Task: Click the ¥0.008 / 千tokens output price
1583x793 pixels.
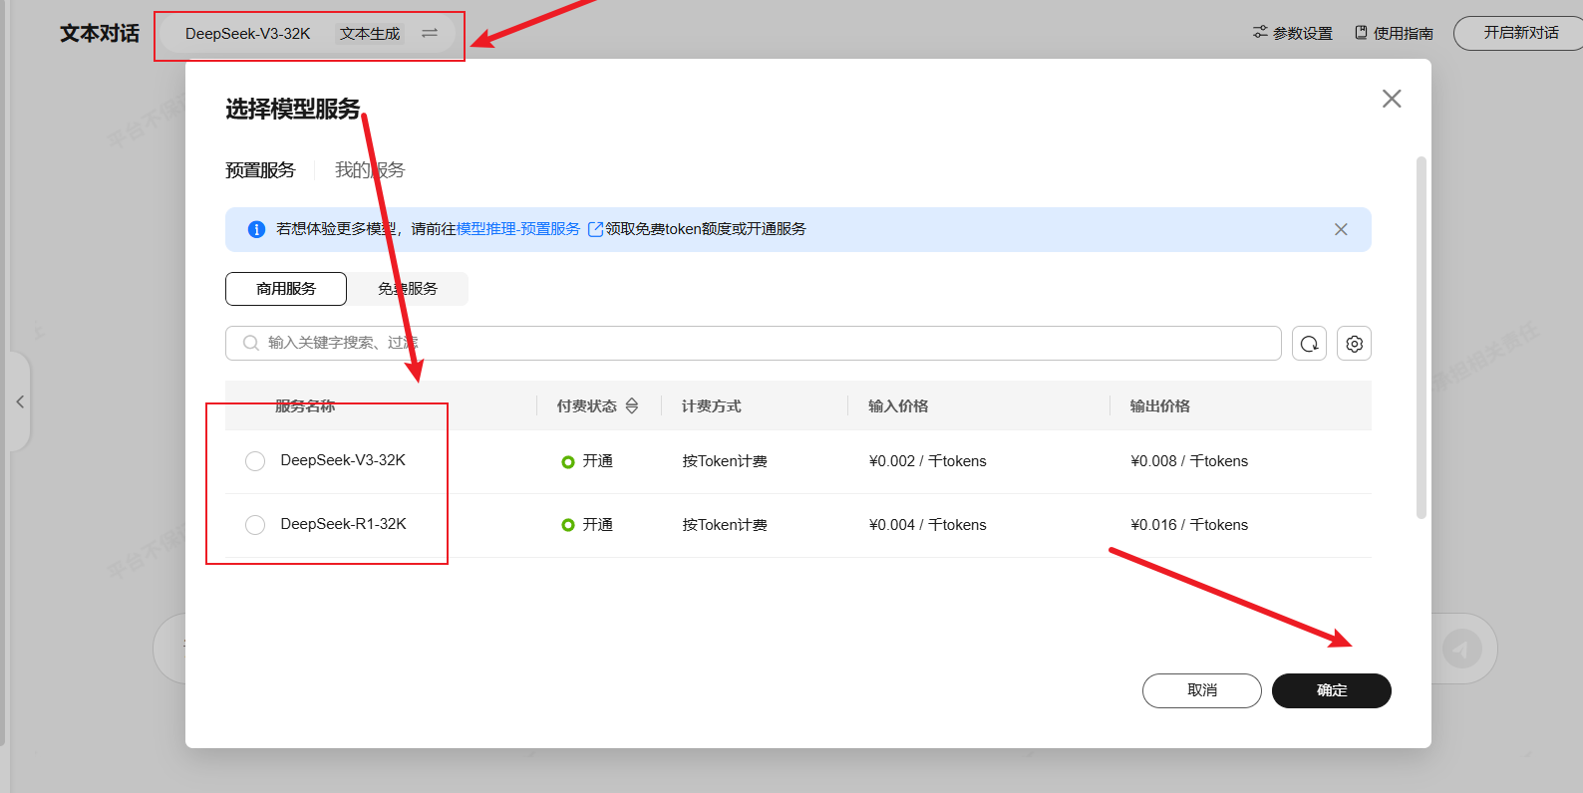Action: click(1189, 461)
